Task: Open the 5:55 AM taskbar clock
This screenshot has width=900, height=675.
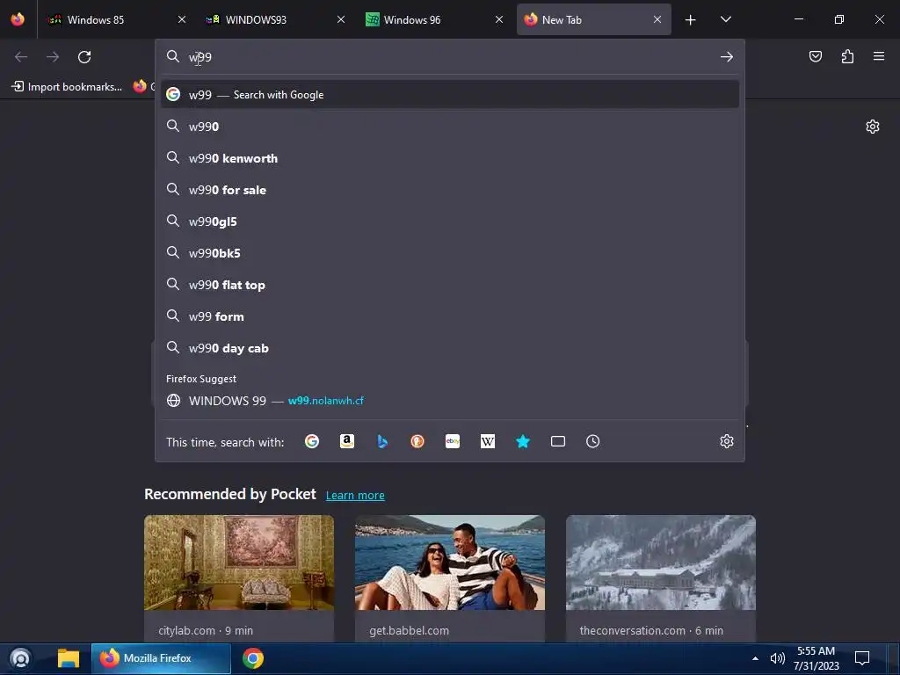Action: pyautogui.click(x=817, y=658)
